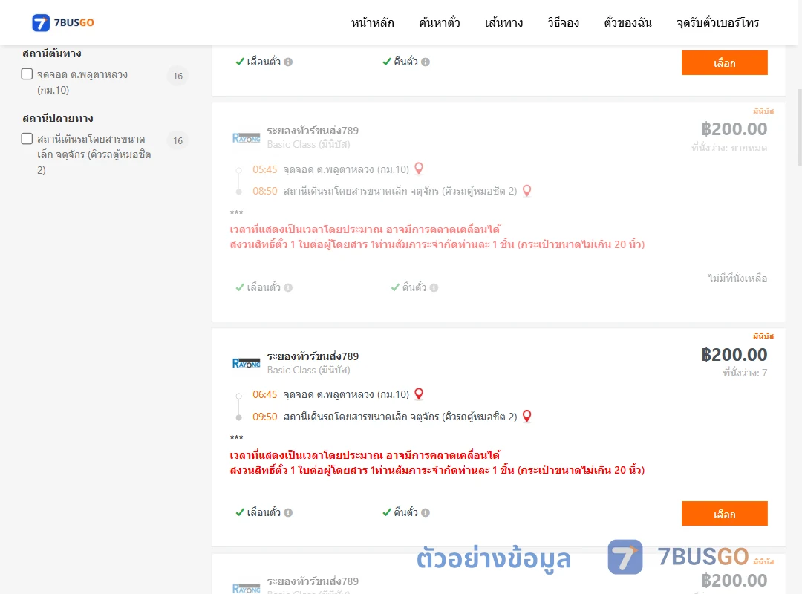Click the สถานีปลายทาง filter heading
This screenshot has width=802, height=594.
point(58,118)
